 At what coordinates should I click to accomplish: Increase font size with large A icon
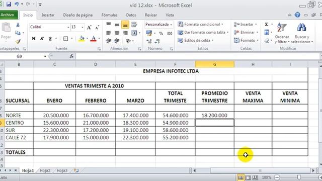tap(89, 27)
